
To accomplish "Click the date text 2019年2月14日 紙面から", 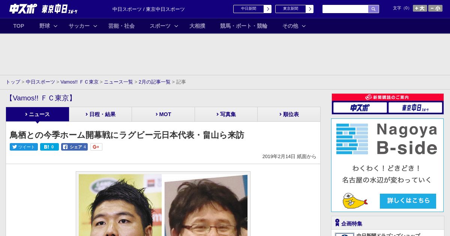I will coord(289,157).
